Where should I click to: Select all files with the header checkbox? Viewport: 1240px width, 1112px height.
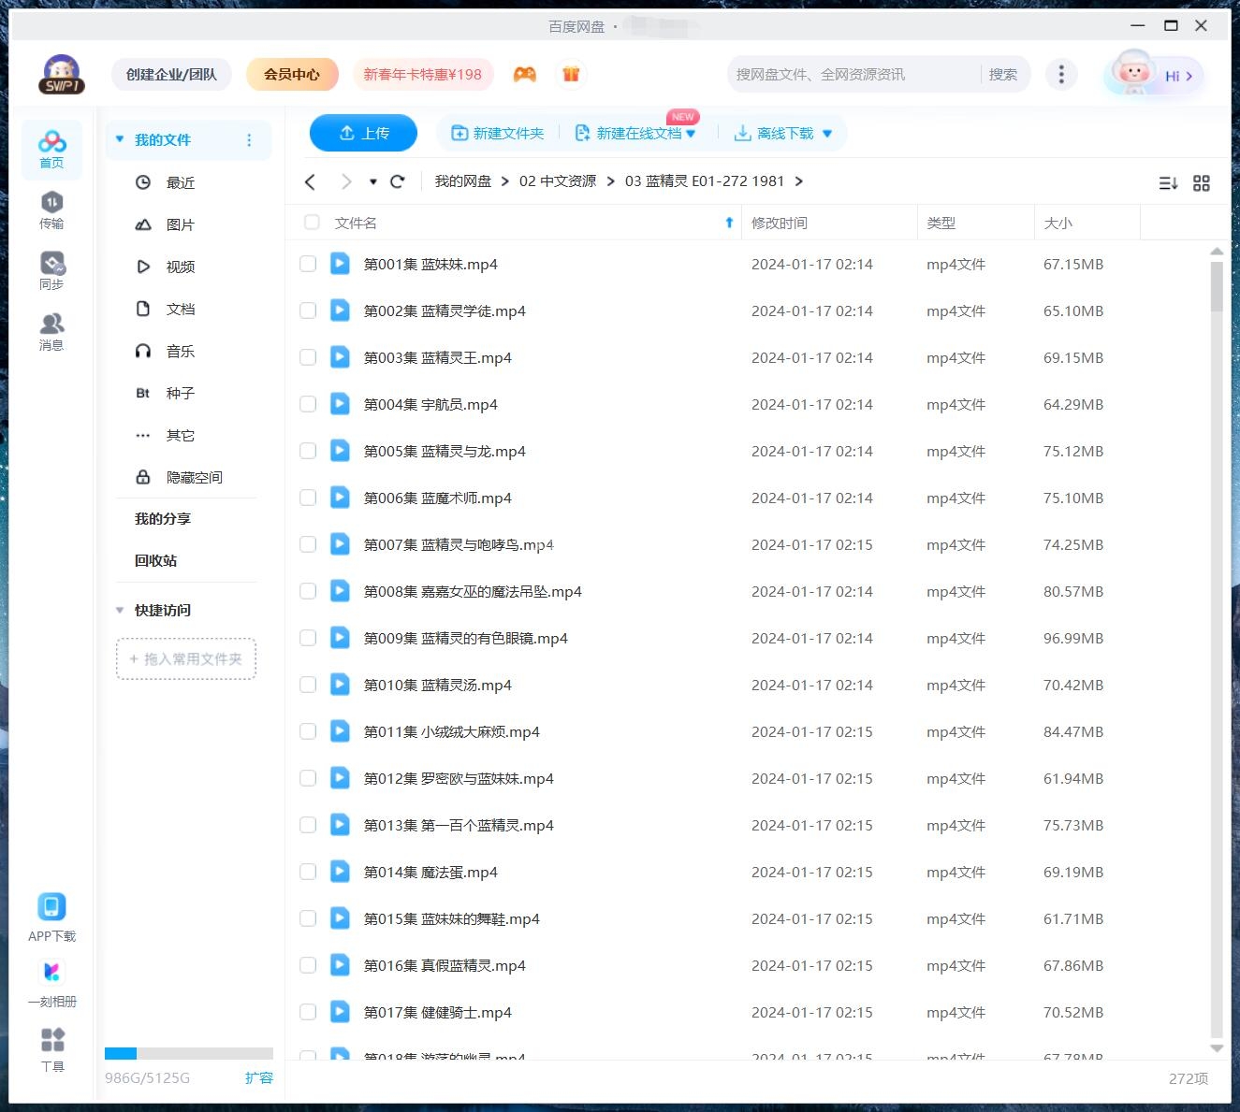[x=311, y=223]
